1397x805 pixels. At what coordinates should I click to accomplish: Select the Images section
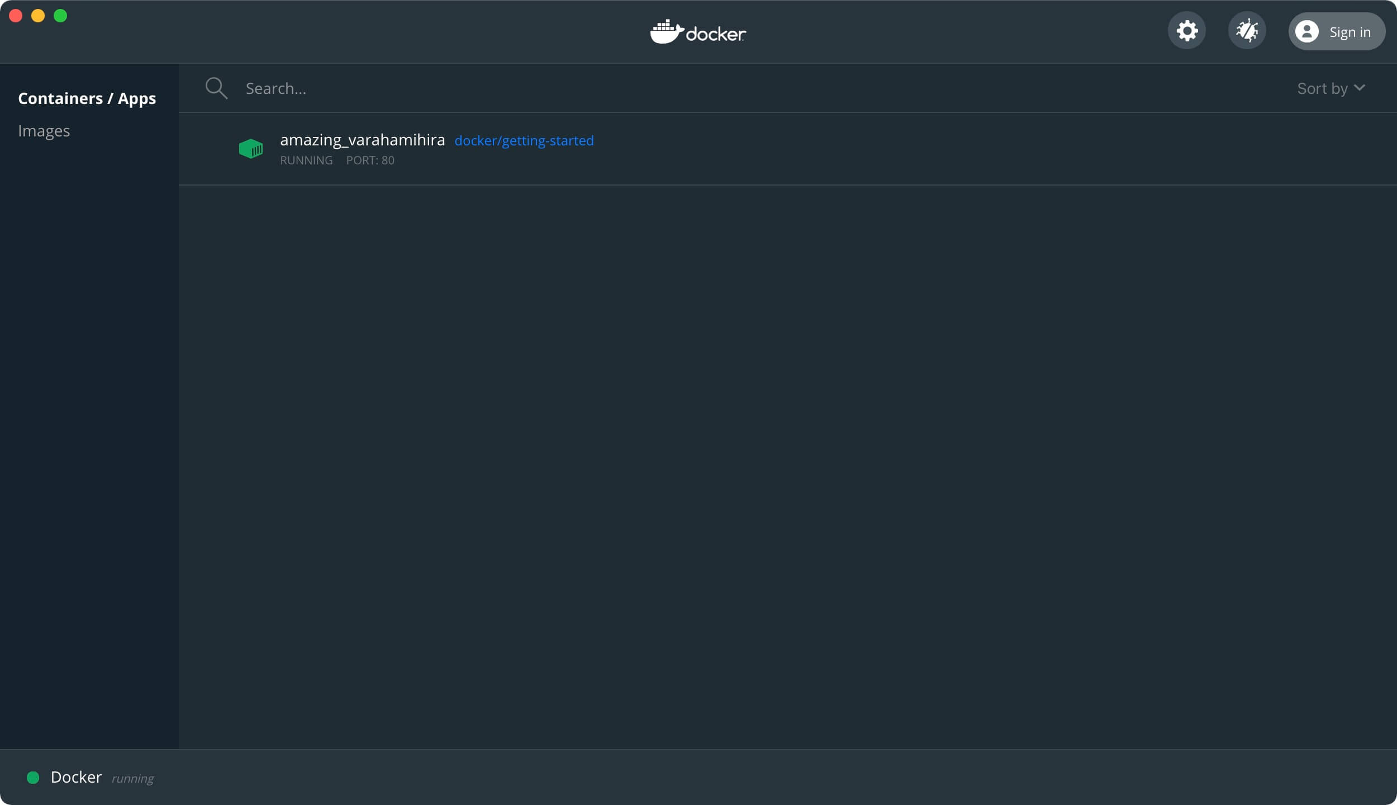[43, 130]
